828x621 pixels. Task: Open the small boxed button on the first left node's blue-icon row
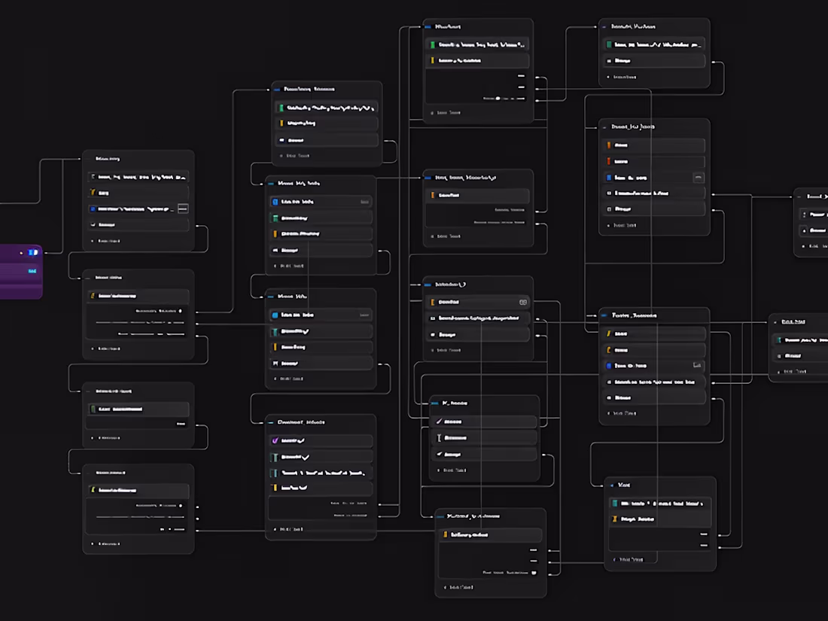183,209
